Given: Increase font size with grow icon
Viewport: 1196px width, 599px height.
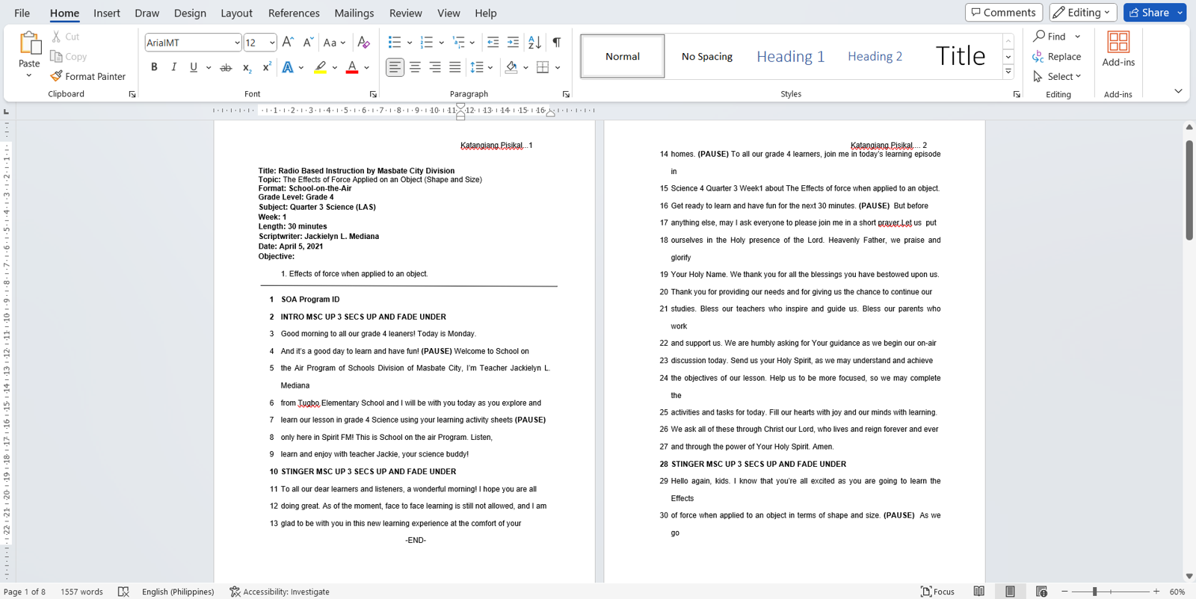Looking at the screenshot, I should (288, 43).
